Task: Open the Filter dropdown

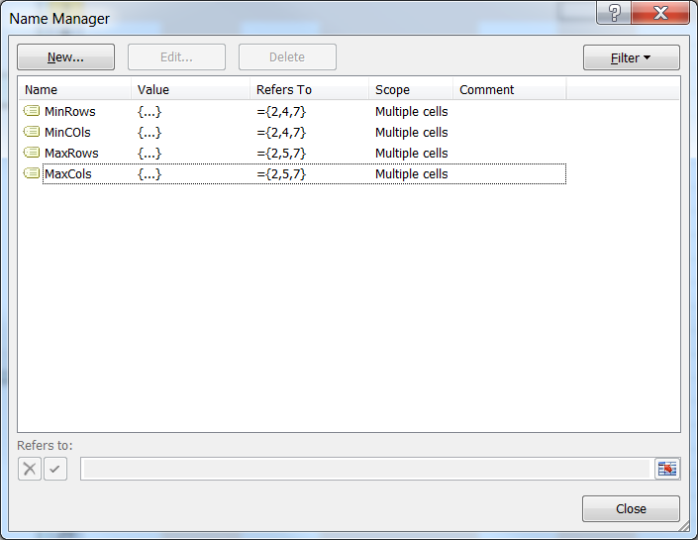Action: pyautogui.click(x=631, y=57)
